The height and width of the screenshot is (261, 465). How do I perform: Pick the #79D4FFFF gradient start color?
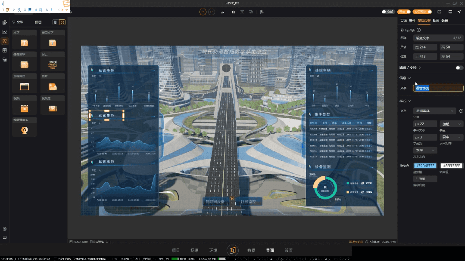(425, 166)
